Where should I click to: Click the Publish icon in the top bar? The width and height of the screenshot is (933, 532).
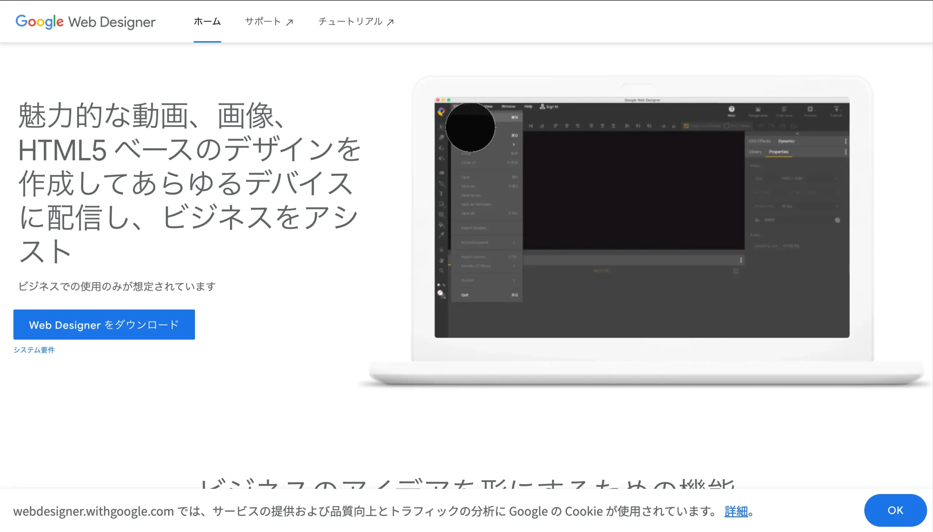point(837,110)
